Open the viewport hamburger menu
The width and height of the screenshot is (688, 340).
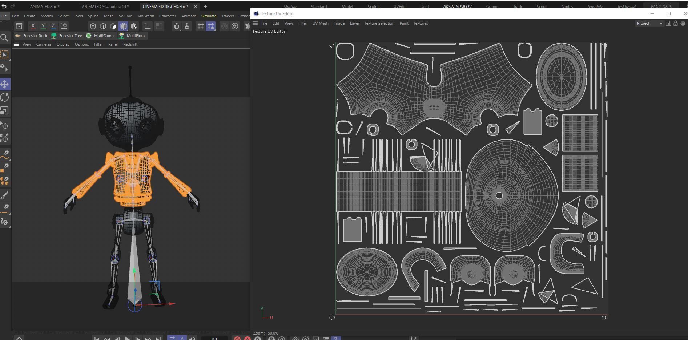click(x=16, y=44)
